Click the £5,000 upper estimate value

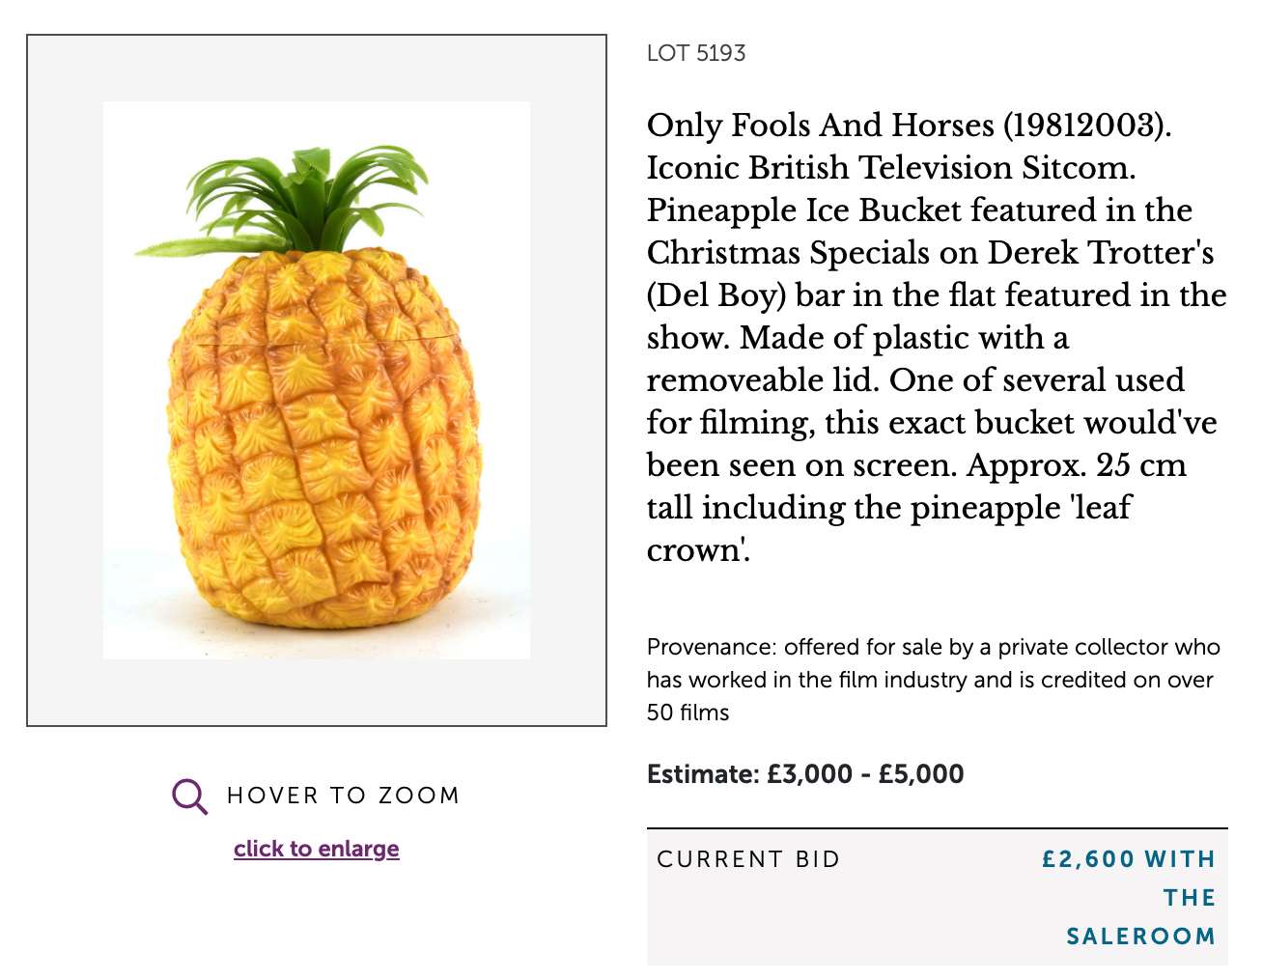pos(920,774)
